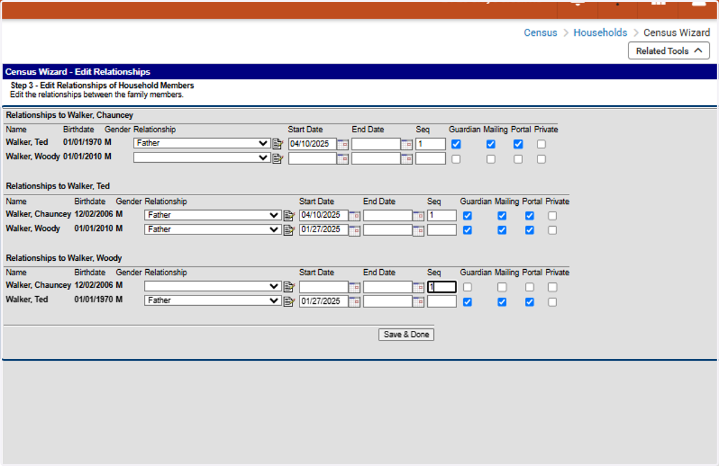Image resolution: width=719 pixels, height=466 pixels.
Task: Open End Date calendar for Ted in Chauncey's section
Action: (406, 144)
